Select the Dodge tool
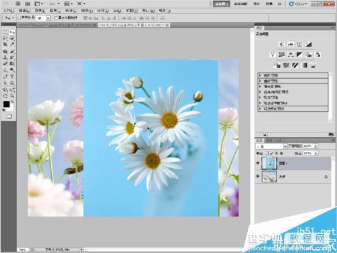The image size is (337, 253). (x=12, y=70)
